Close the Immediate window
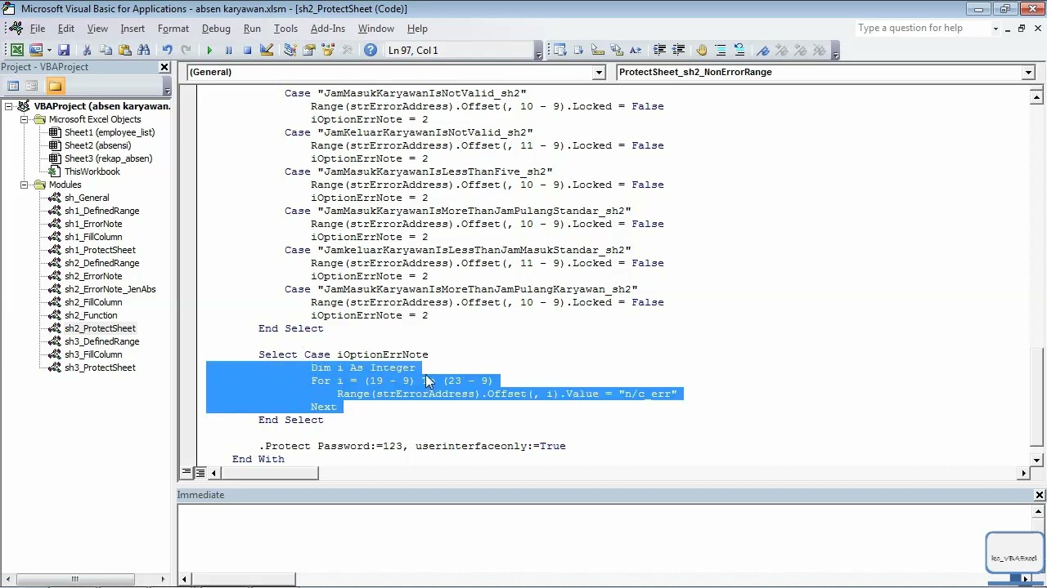Viewport: 1047px width, 588px height. coord(1040,495)
